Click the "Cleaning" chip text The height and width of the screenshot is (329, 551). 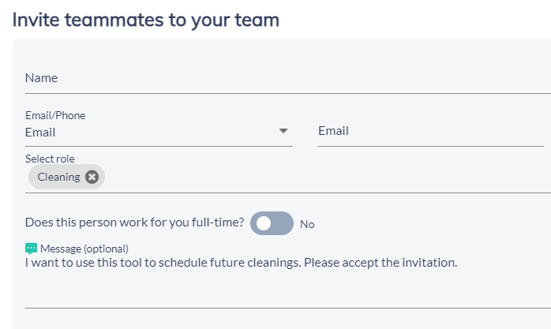click(58, 177)
